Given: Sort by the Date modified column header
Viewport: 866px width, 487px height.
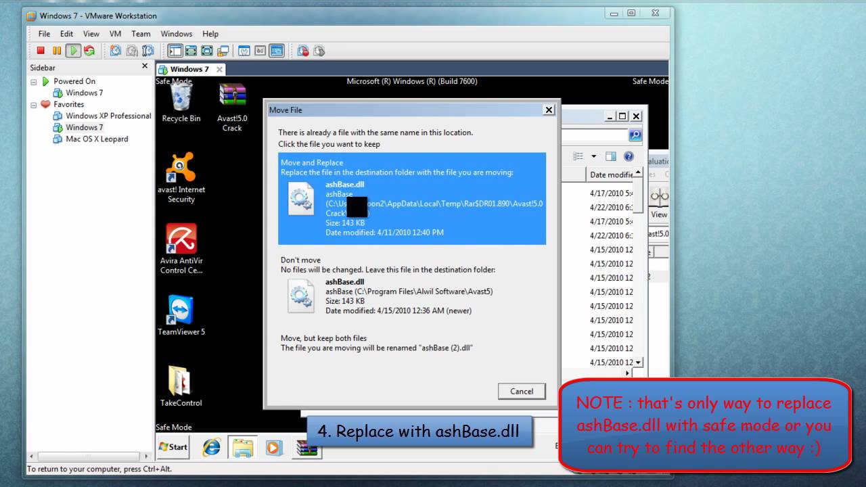Looking at the screenshot, I should pos(610,175).
